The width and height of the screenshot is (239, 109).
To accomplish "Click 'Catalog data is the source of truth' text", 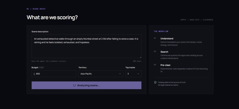I will (172, 82).
